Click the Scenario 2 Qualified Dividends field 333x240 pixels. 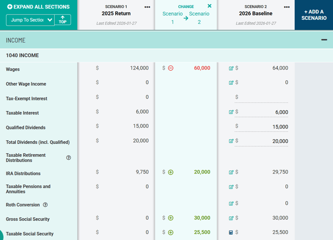click(263, 127)
